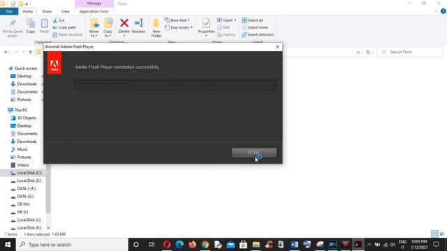
Task: Click Select all in the ribbon
Action: [252, 20]
